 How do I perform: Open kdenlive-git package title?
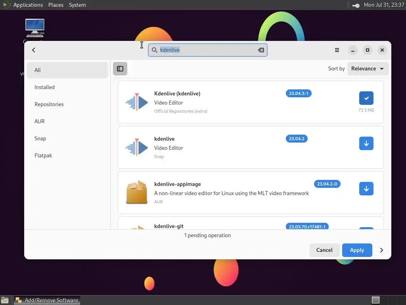pyautogui.click(x=169, y=226)
